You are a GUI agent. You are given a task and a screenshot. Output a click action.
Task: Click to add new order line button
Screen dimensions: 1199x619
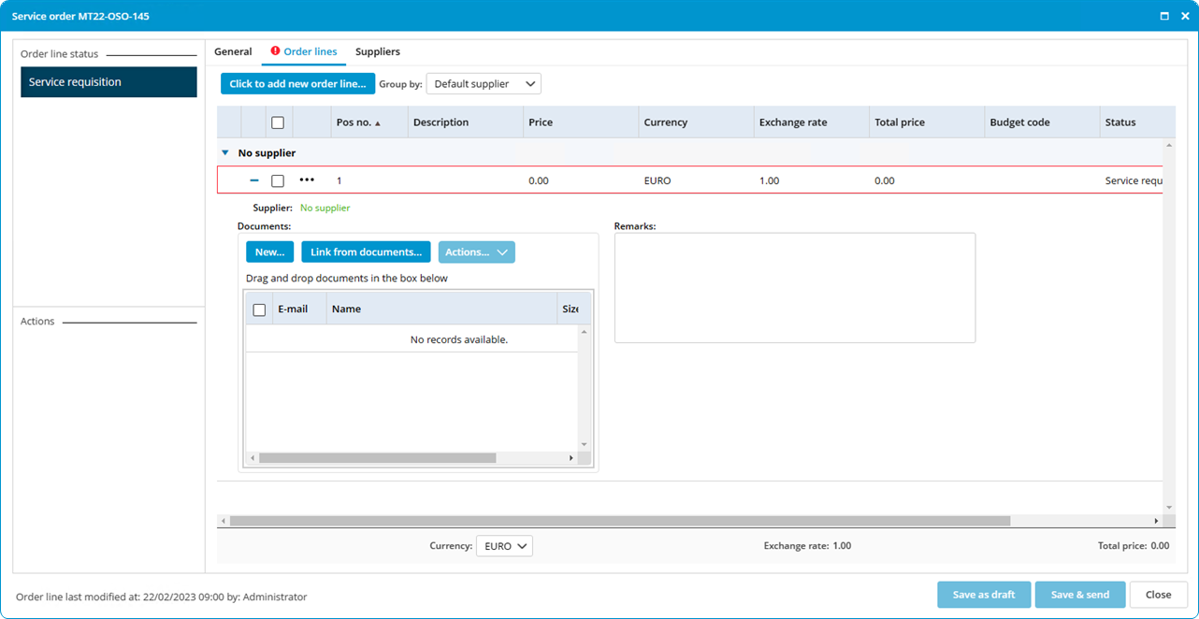pyautogui.click(x=297, y=84)
